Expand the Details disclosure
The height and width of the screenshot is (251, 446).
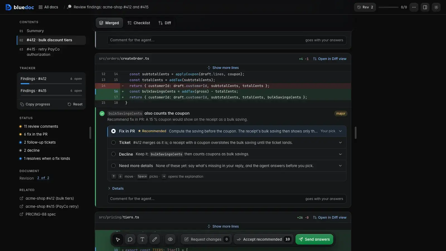coord(116,189)
